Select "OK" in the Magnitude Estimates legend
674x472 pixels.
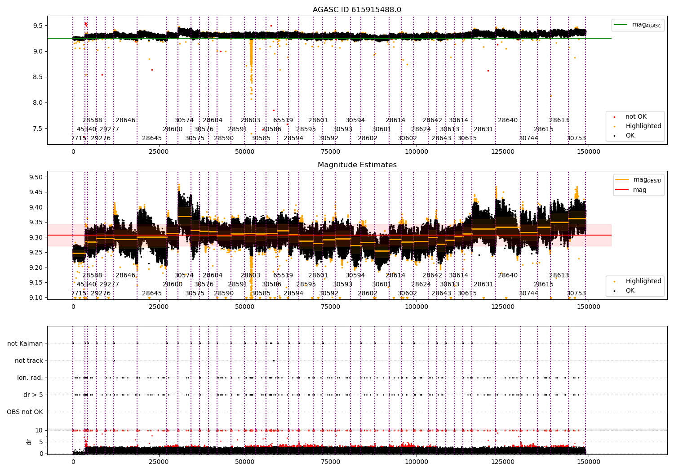click(x=630, y=291)
